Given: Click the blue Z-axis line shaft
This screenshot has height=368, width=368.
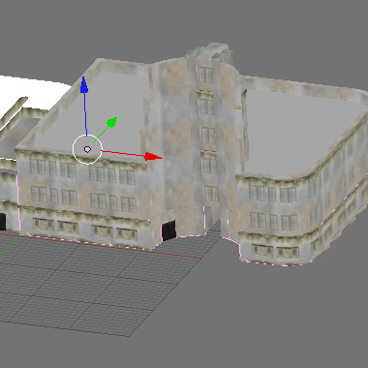Looking at the screenshot, I should pos(85,114).
